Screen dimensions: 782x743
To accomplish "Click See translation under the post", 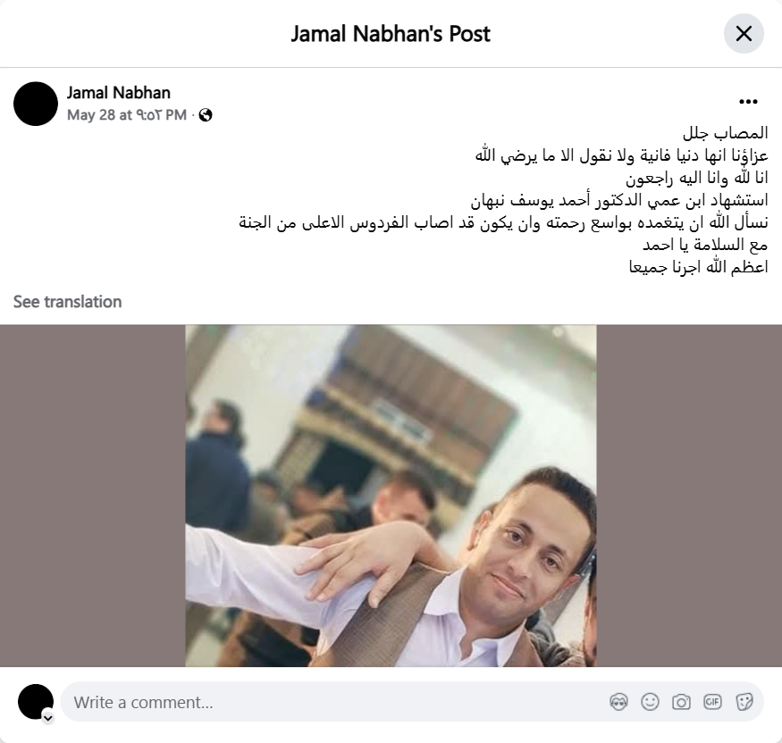I will pyautogui.click(x=67, y=302).
